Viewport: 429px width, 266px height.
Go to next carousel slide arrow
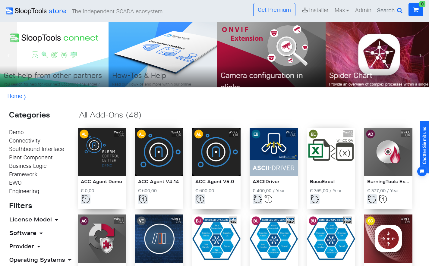point(420,55)
